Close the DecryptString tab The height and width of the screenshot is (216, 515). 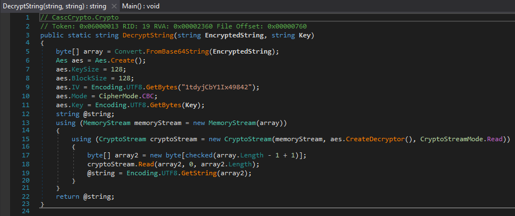(x=114, y=6)
